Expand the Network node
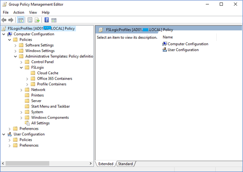The image size is (243, 172). point(21,90)
